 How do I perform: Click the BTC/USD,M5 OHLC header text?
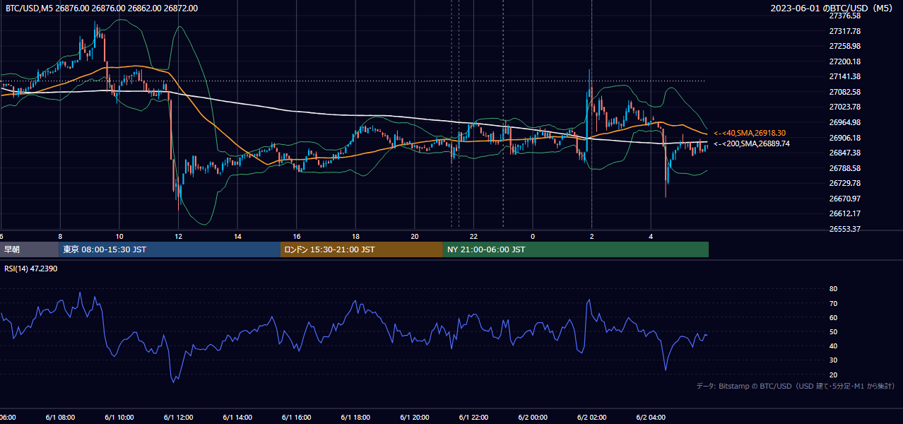[102, 8]
